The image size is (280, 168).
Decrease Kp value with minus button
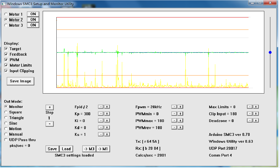coord(101,114)
